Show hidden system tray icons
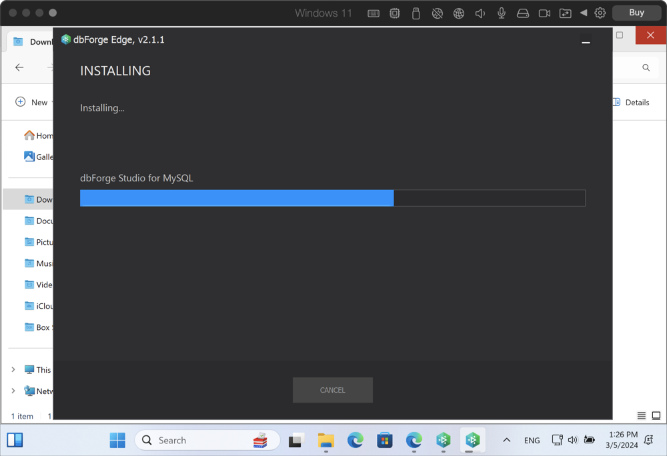Viewport: 667px width, 456px height. 507,440
